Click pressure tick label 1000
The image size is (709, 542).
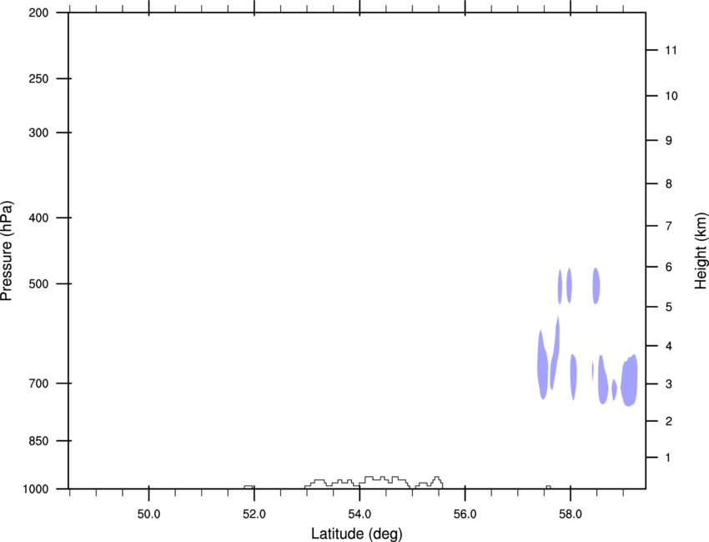(36, 489)
